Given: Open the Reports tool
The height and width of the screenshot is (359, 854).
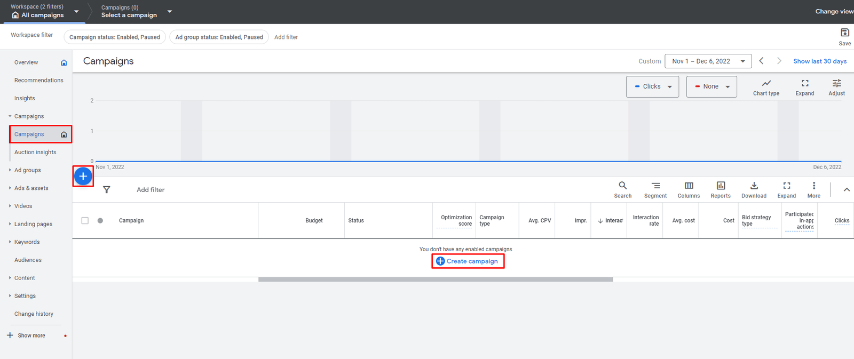Looking at the screenshot, I should pyautogui.click(x=721, y=189).
